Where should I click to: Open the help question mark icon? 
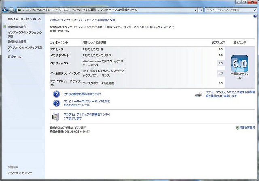(255, 16)
